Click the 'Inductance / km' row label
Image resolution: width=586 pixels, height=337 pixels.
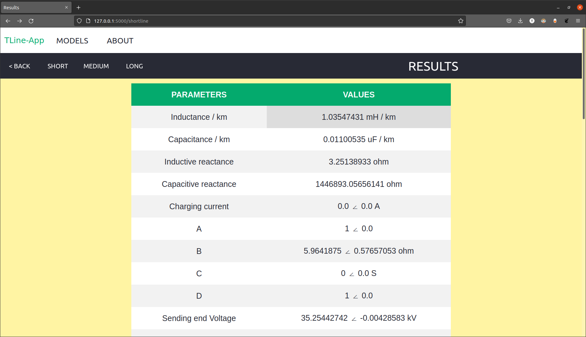(x=199, y=117)
